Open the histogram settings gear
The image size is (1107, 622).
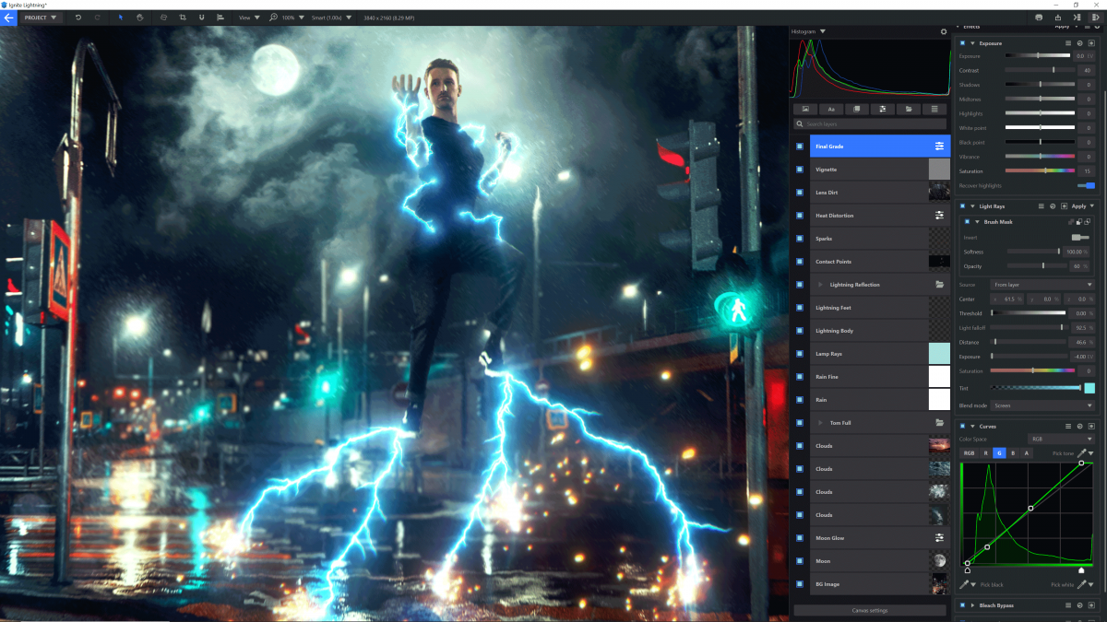942,30
